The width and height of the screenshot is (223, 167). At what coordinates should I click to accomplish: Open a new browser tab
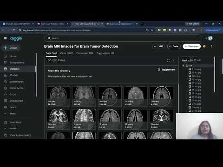pos(142,24)
